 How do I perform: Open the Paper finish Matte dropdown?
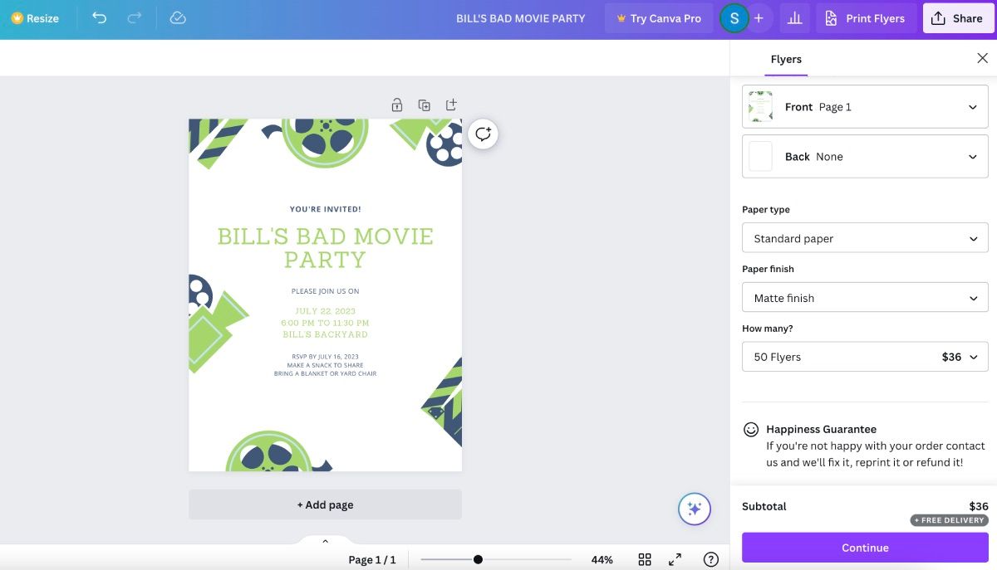point(865,298)
